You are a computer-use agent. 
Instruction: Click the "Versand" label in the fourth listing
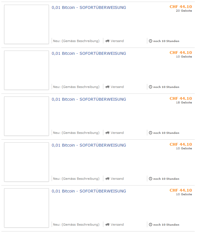pos(117,179)
